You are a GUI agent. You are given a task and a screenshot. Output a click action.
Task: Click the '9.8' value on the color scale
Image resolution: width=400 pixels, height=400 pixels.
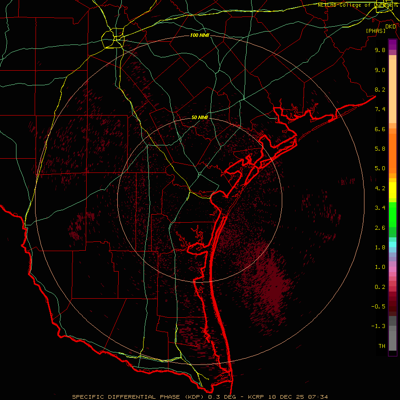coord(380,50)
